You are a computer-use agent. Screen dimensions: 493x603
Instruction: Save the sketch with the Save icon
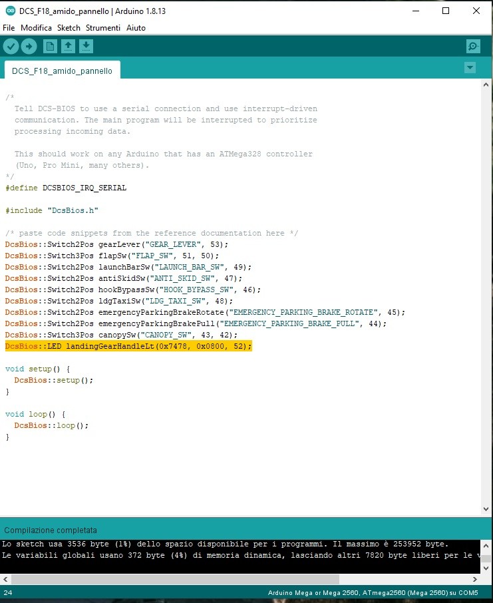coord(86,47)
